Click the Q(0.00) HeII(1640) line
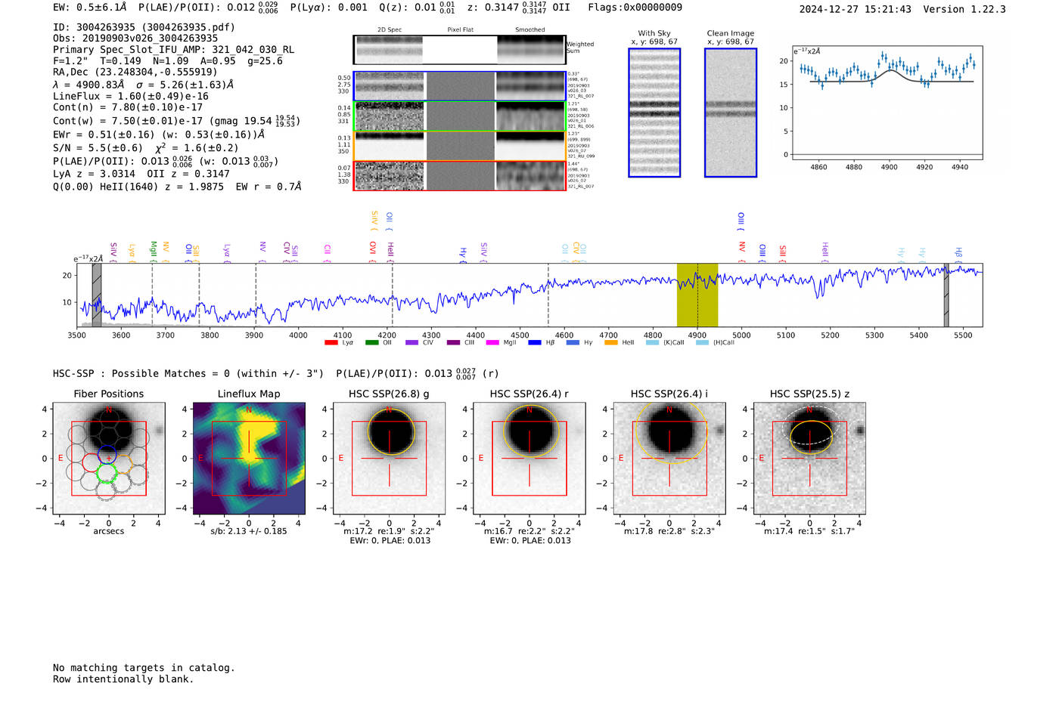 [x=177, y=187]
